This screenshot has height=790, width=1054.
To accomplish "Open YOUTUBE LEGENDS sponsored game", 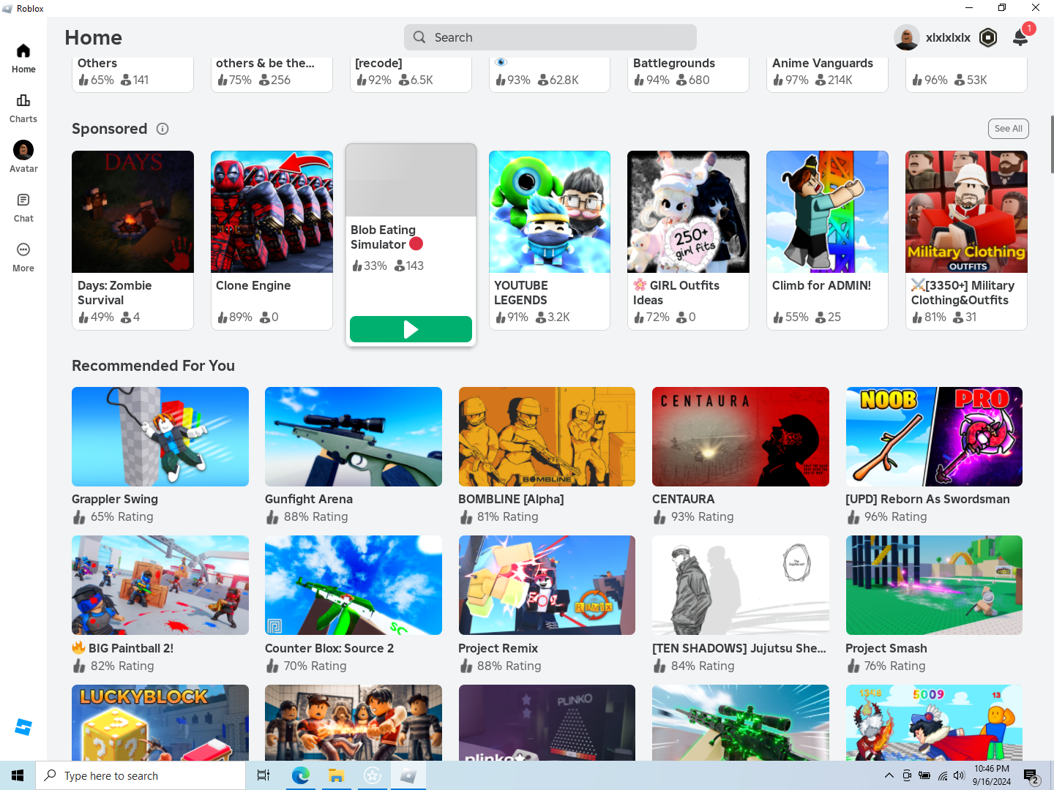I will [550, 240].
